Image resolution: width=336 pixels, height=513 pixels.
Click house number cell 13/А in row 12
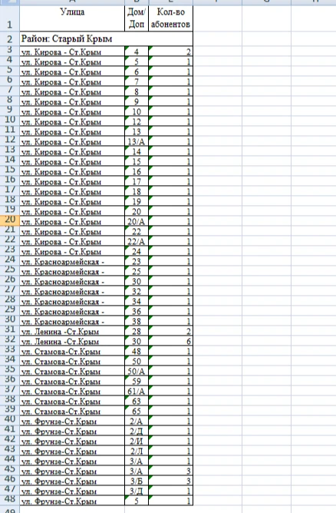[137, 141]
